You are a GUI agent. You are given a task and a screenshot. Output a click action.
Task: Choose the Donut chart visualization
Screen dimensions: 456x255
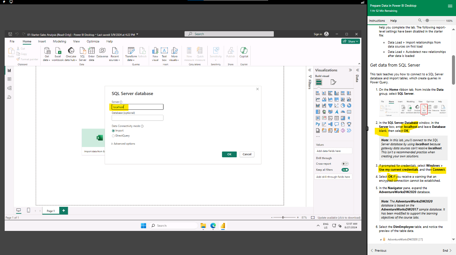[349, 105]
